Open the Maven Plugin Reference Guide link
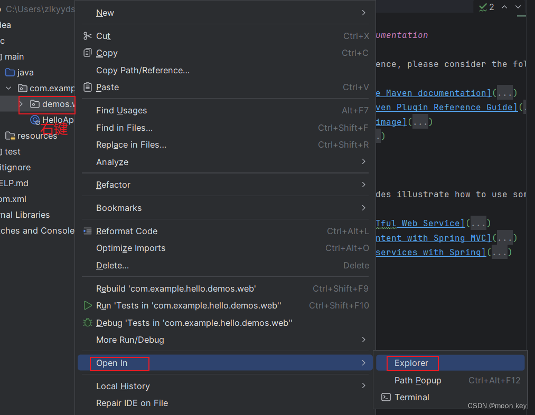Viewport: 535px width, 415px height. pos(447,108)
